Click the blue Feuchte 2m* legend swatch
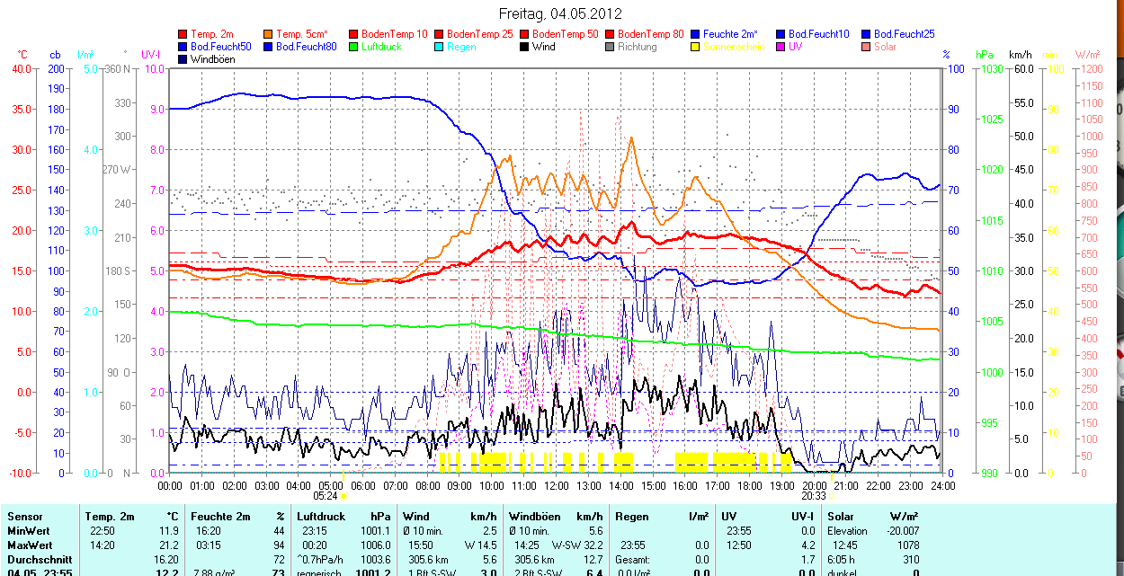 click(695, 34)
